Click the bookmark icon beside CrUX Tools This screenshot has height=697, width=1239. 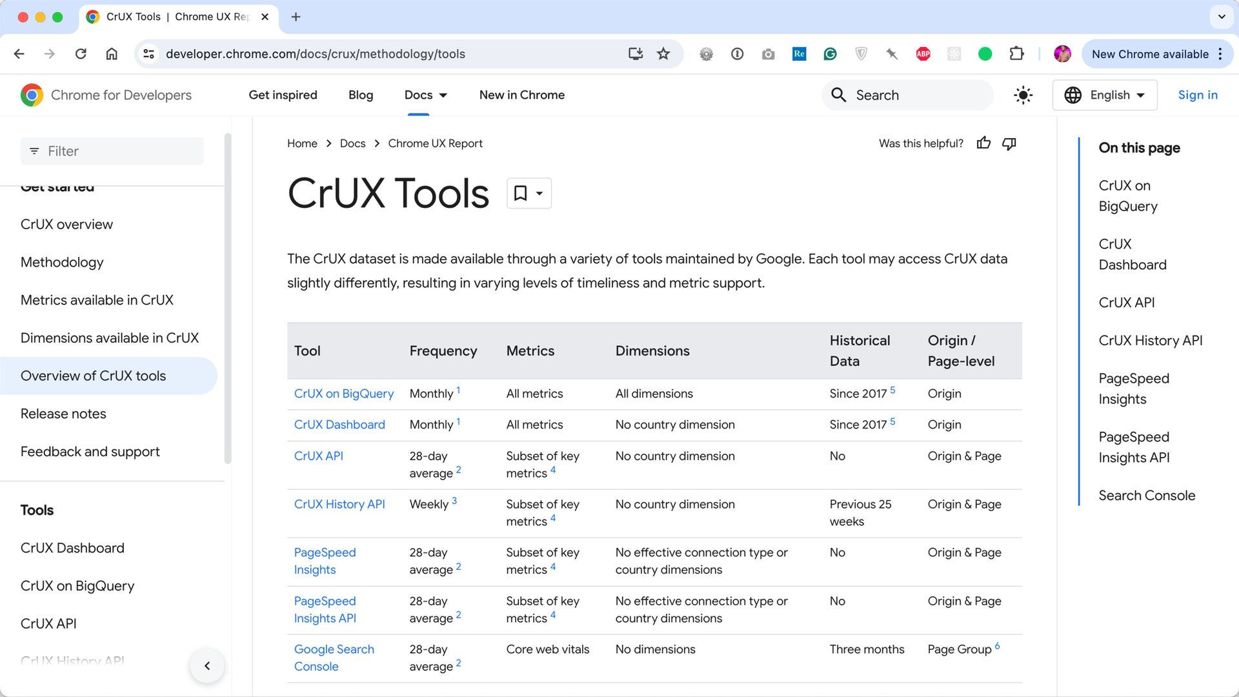(x=529, y=193)
